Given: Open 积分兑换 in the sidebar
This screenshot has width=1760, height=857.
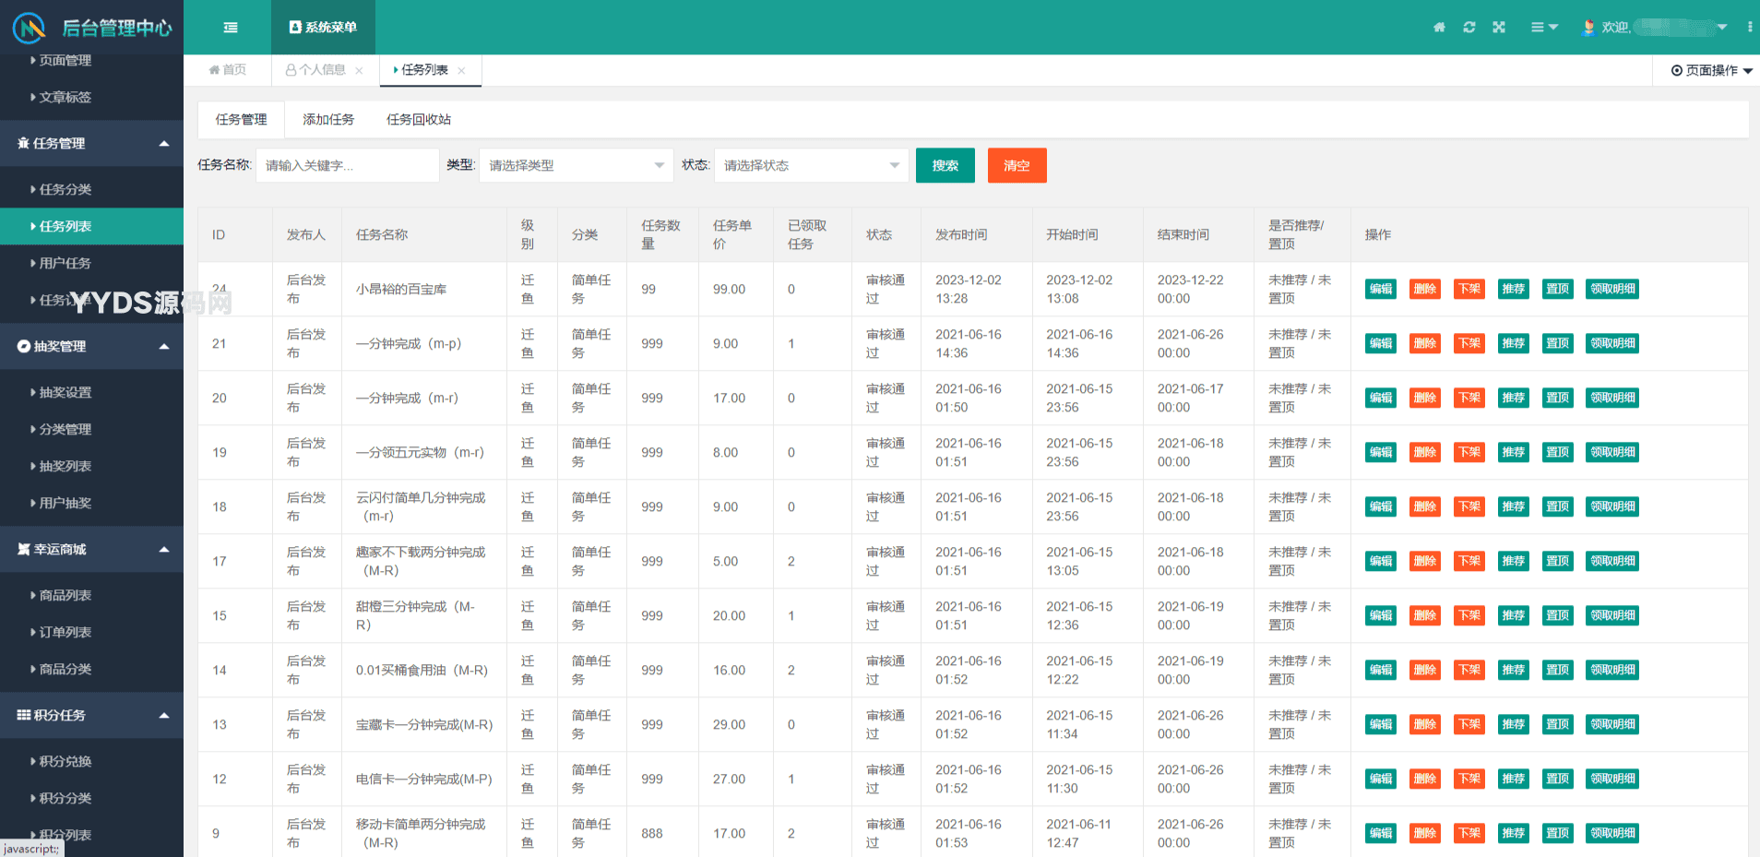Looking at the screenshot, I should click(92, 761).
